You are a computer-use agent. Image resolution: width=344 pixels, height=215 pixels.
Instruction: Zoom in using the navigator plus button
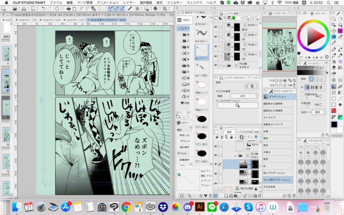[280, 81]
